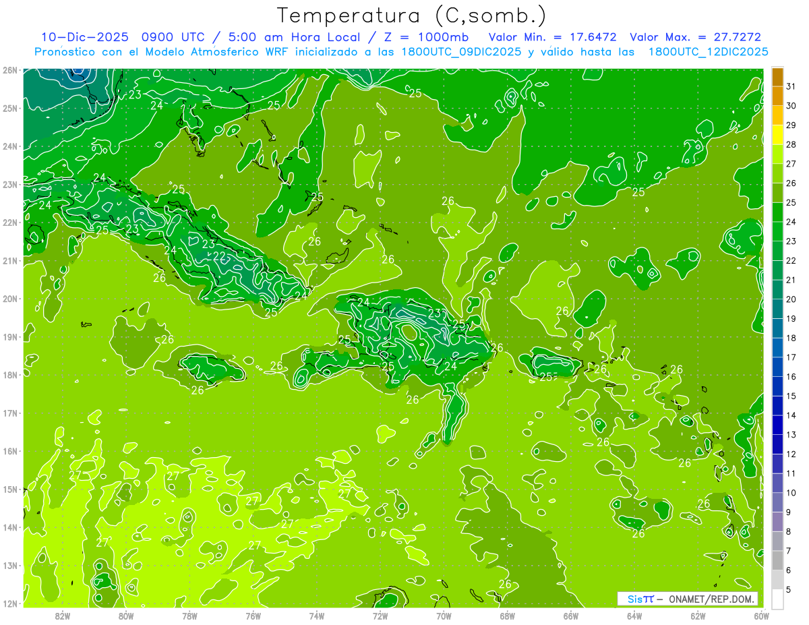Image resolution: width=809 pixels, height=625 pixels.
Task: Click the '60W' longitude axis label
Action: pyautogui.click(x=761, y=616)
